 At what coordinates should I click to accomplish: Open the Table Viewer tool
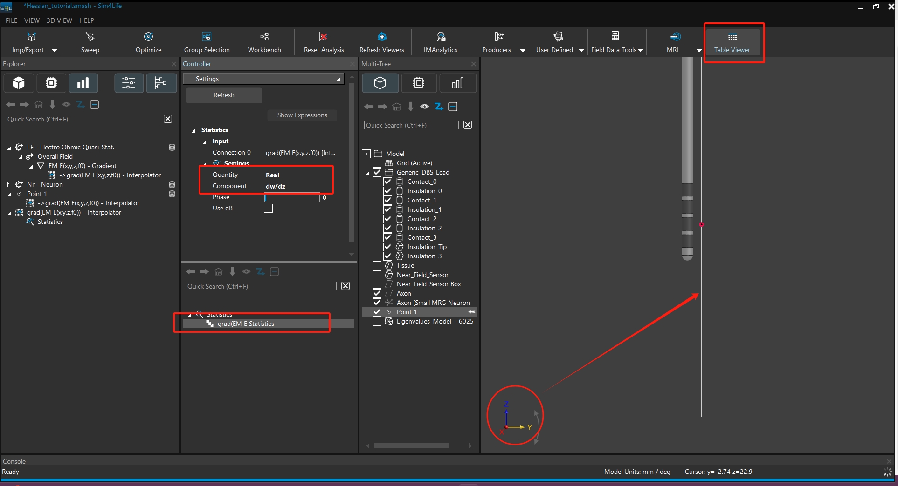[732, 42]
